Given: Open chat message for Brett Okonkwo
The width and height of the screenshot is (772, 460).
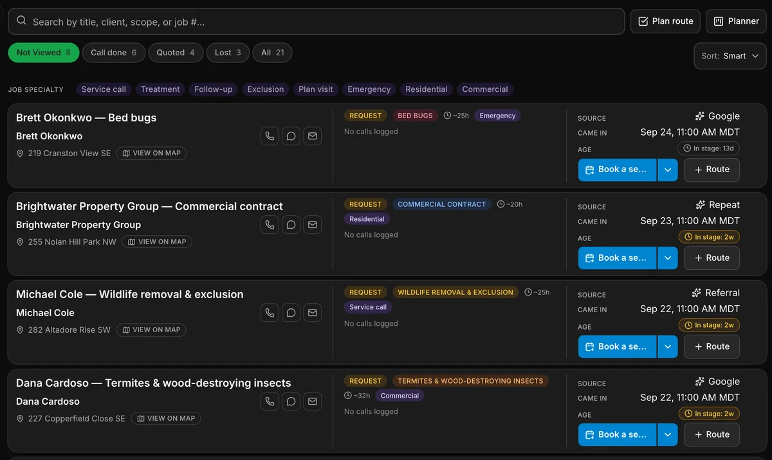Looking at the screenshot, I should [291, 136].
